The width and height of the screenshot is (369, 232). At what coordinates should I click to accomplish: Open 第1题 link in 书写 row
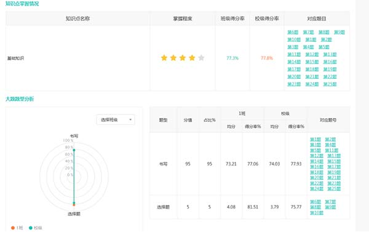315,139
